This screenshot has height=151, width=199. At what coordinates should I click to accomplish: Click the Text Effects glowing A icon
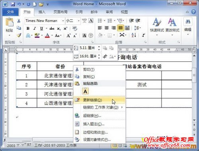click(x=28, y=36)
